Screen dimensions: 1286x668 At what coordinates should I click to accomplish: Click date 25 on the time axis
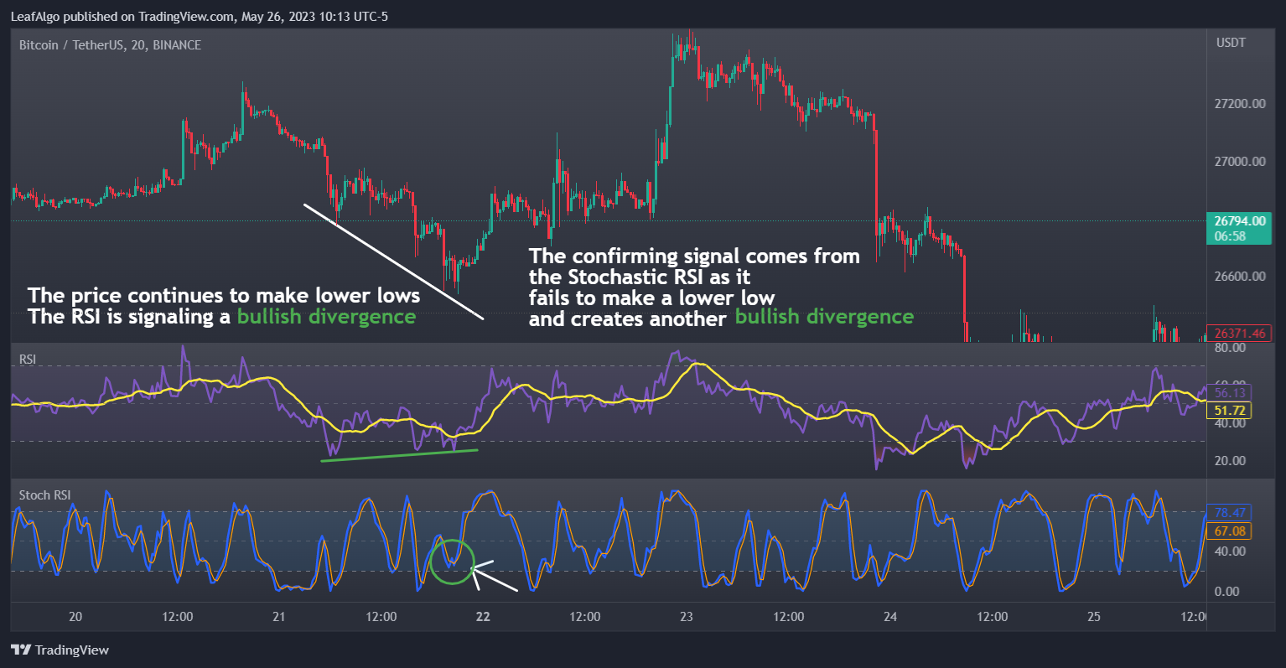pos(1094,617)
